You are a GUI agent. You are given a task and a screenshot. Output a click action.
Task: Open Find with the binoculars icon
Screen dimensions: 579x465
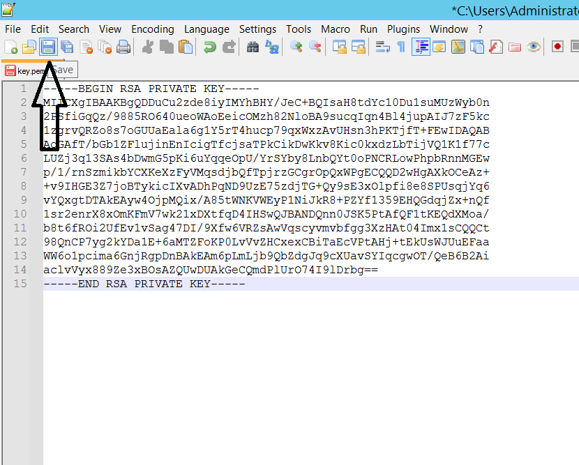(x=253, y=47)
